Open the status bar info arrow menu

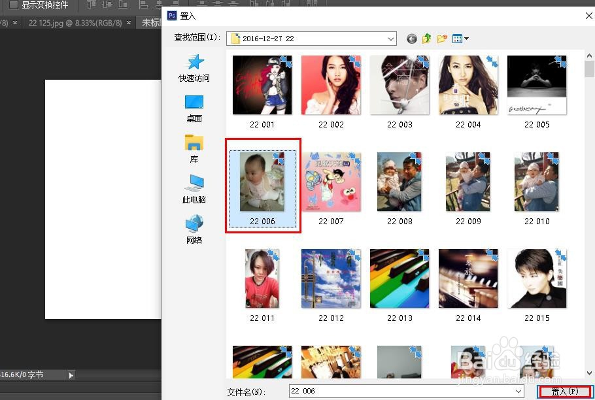coord(71,375)
